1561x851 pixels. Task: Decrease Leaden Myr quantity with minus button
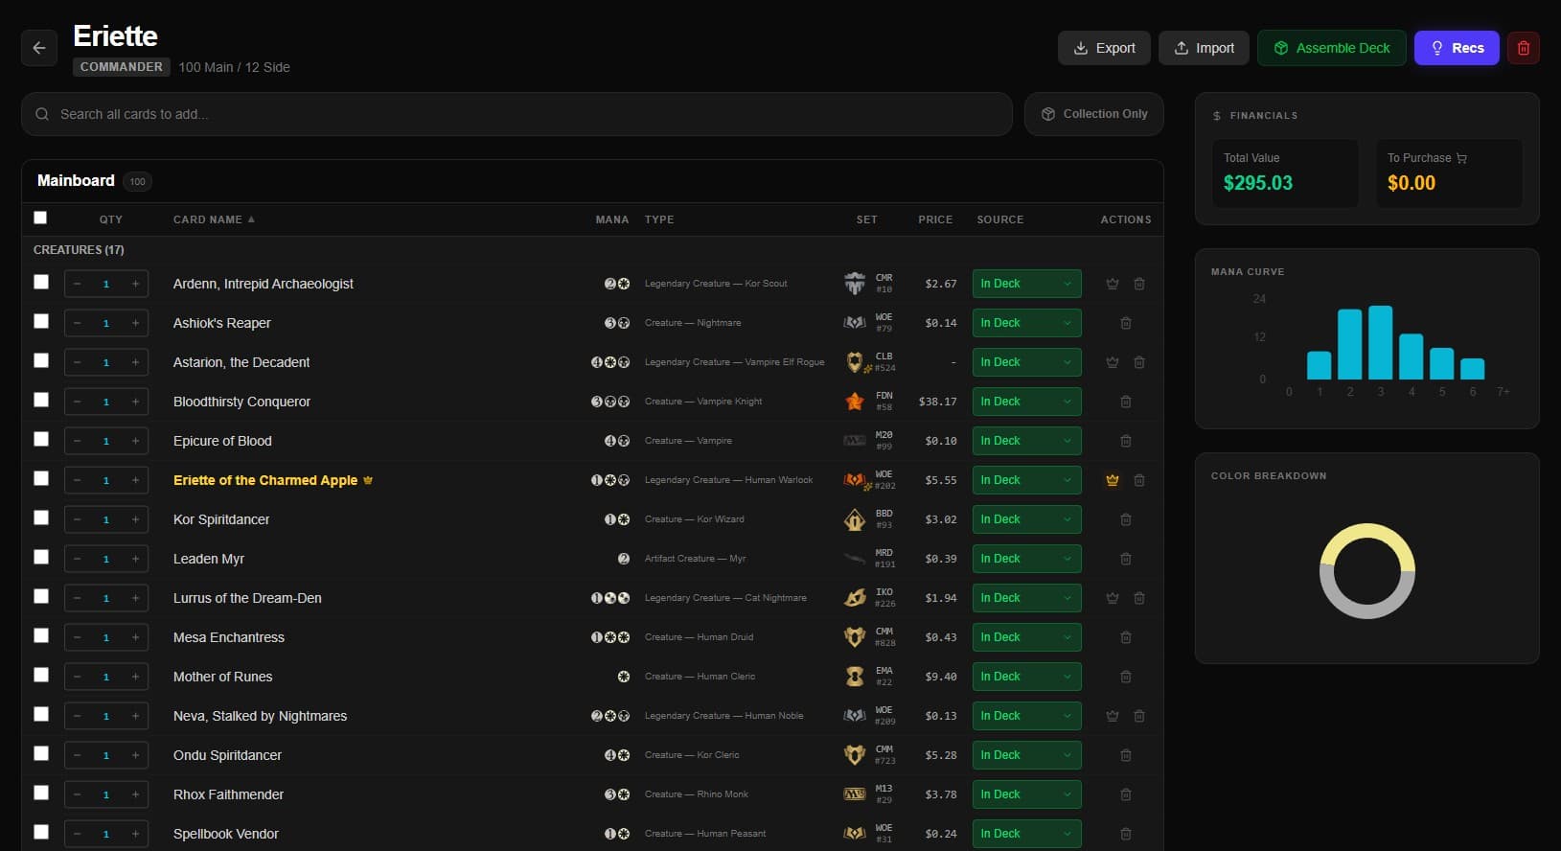[78, 559]
